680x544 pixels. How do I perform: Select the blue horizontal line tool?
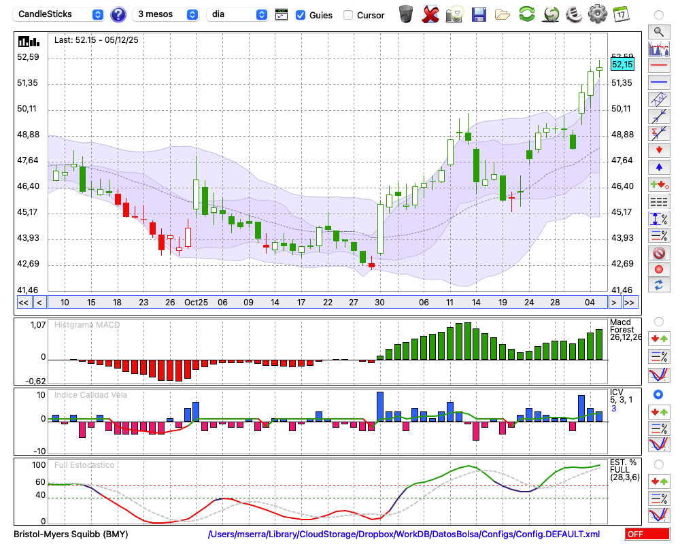tap(658, 82)
